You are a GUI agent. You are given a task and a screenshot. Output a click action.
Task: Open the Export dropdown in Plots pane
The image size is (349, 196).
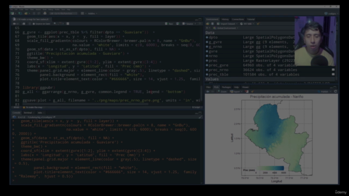236,91
